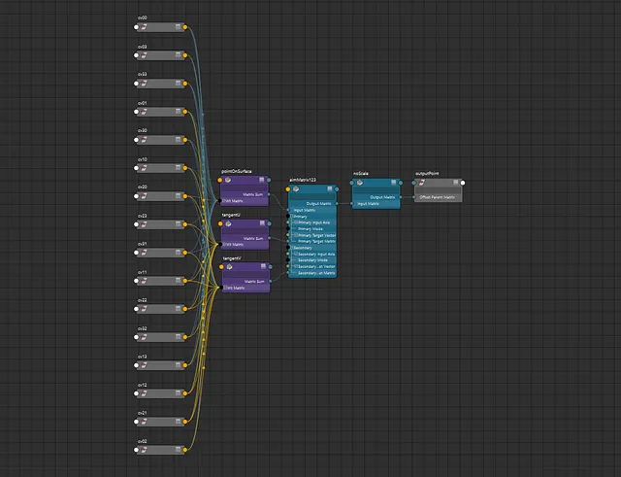Select Offset Parent Matrix on outputPoint

pos(438,197)
